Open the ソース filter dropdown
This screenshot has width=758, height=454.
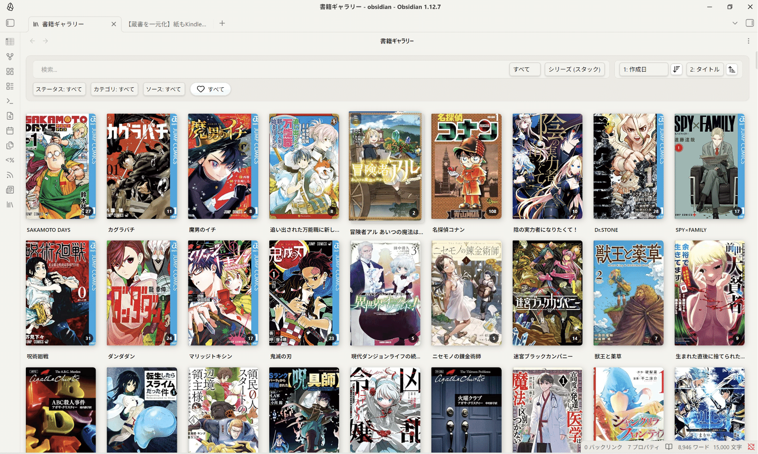(x=164, y=89)
